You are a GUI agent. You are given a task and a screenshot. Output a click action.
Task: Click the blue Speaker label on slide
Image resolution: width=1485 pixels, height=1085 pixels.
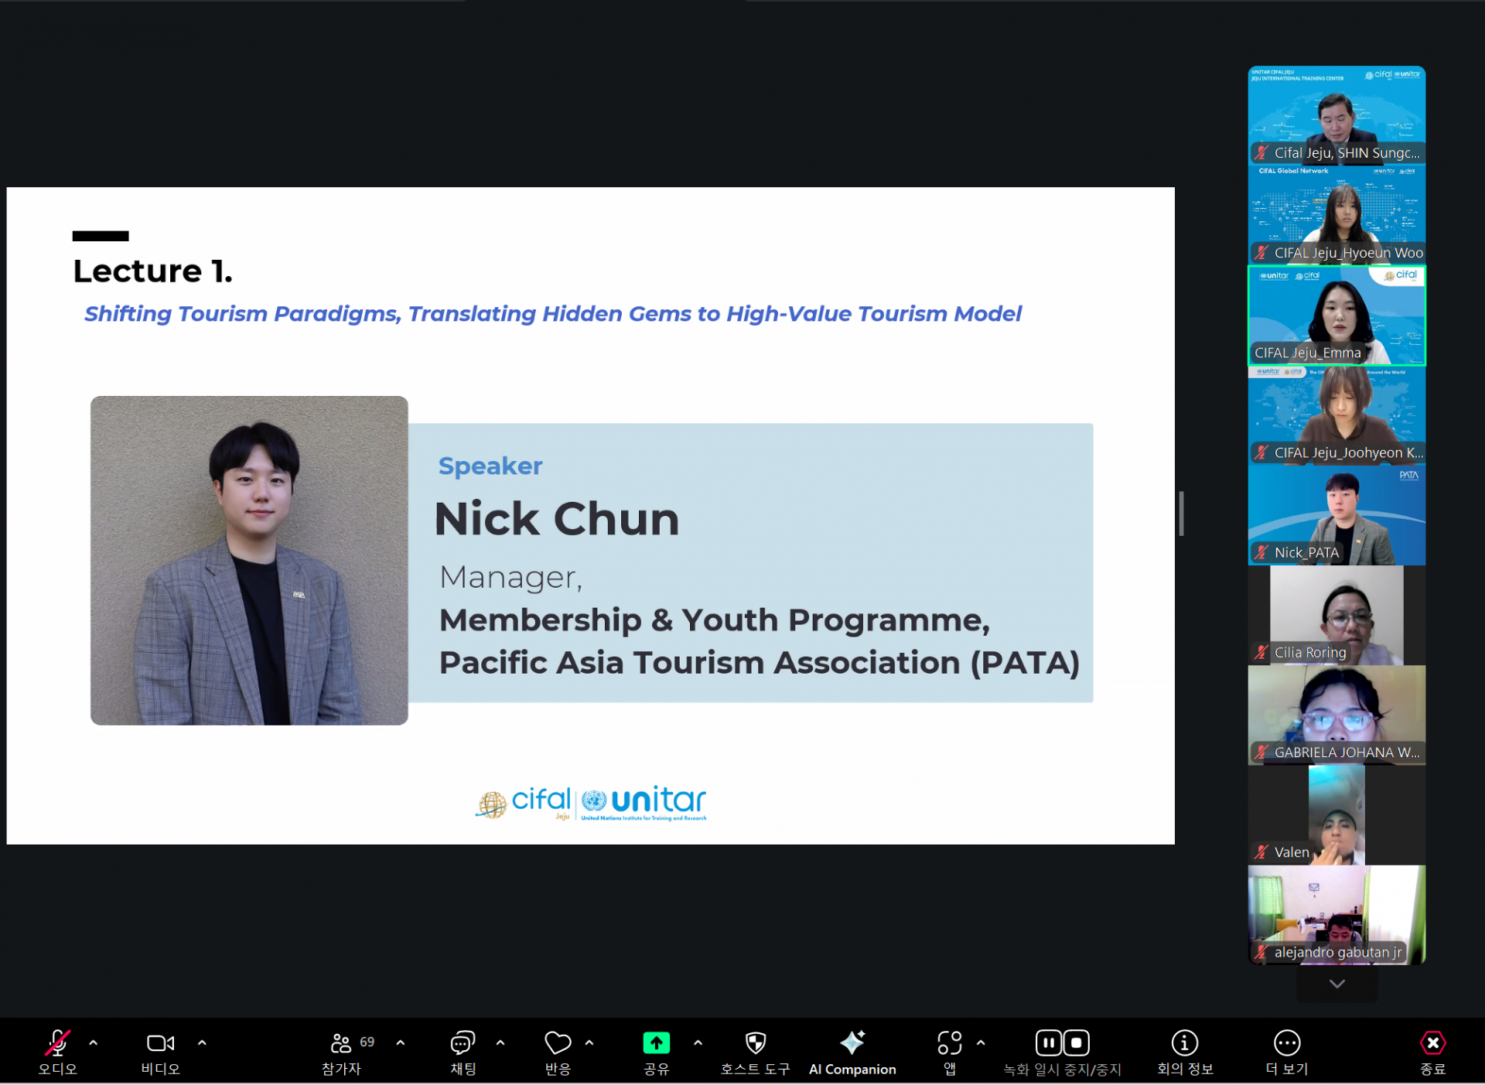(x=490, y=466)
